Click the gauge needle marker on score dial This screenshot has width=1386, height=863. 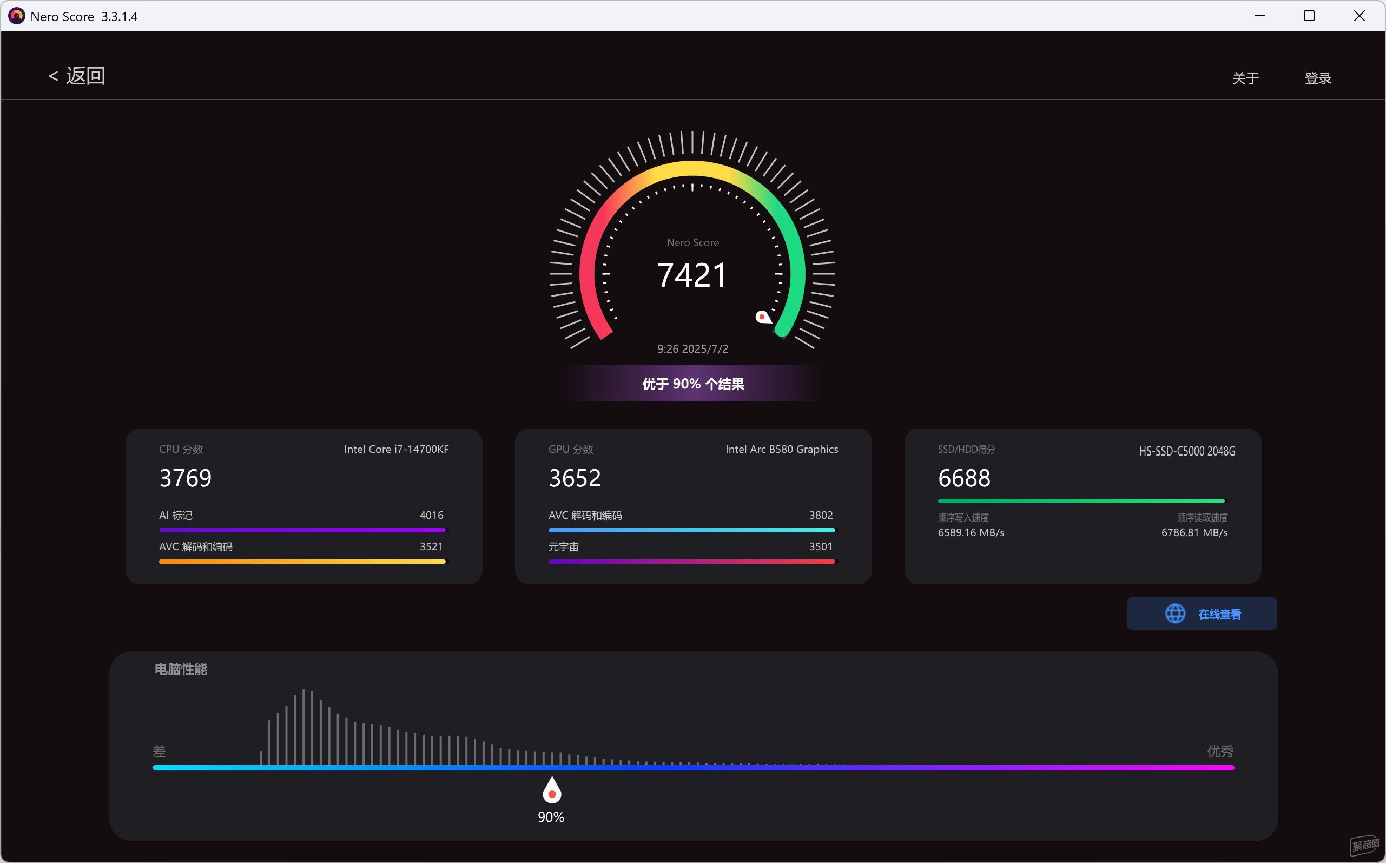(x=763, y=317)
